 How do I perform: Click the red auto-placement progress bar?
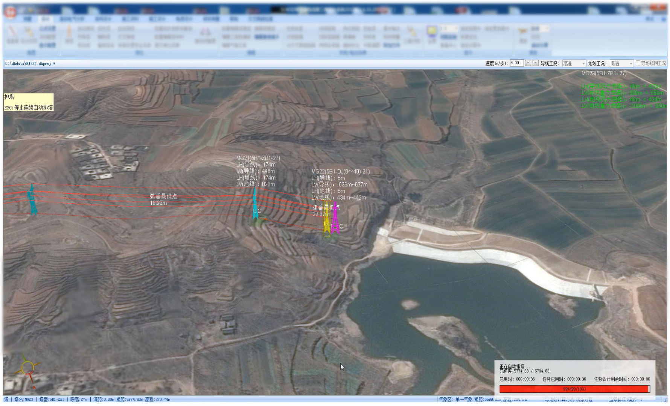tap(574, 389)
